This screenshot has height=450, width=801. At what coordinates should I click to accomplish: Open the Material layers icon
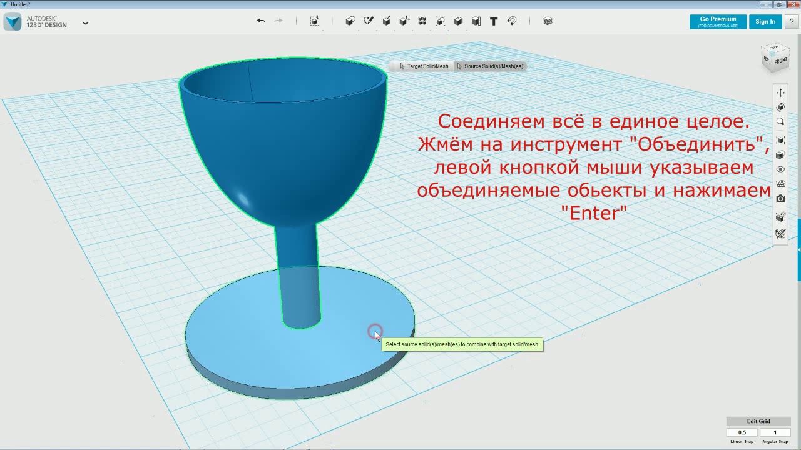click(548, 21)
